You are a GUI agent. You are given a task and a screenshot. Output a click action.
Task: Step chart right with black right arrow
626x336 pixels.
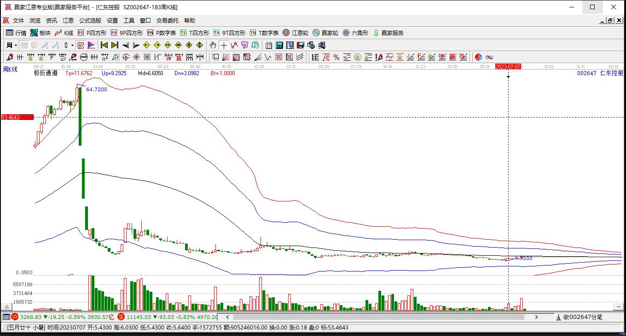(136, 45)
